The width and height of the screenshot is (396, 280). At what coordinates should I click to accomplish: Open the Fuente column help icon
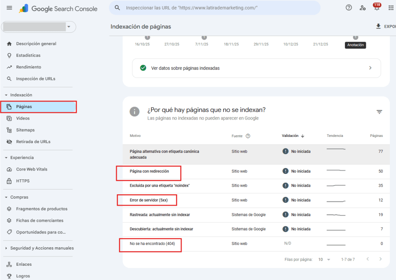pyautogui.click(x=249, y=136)
